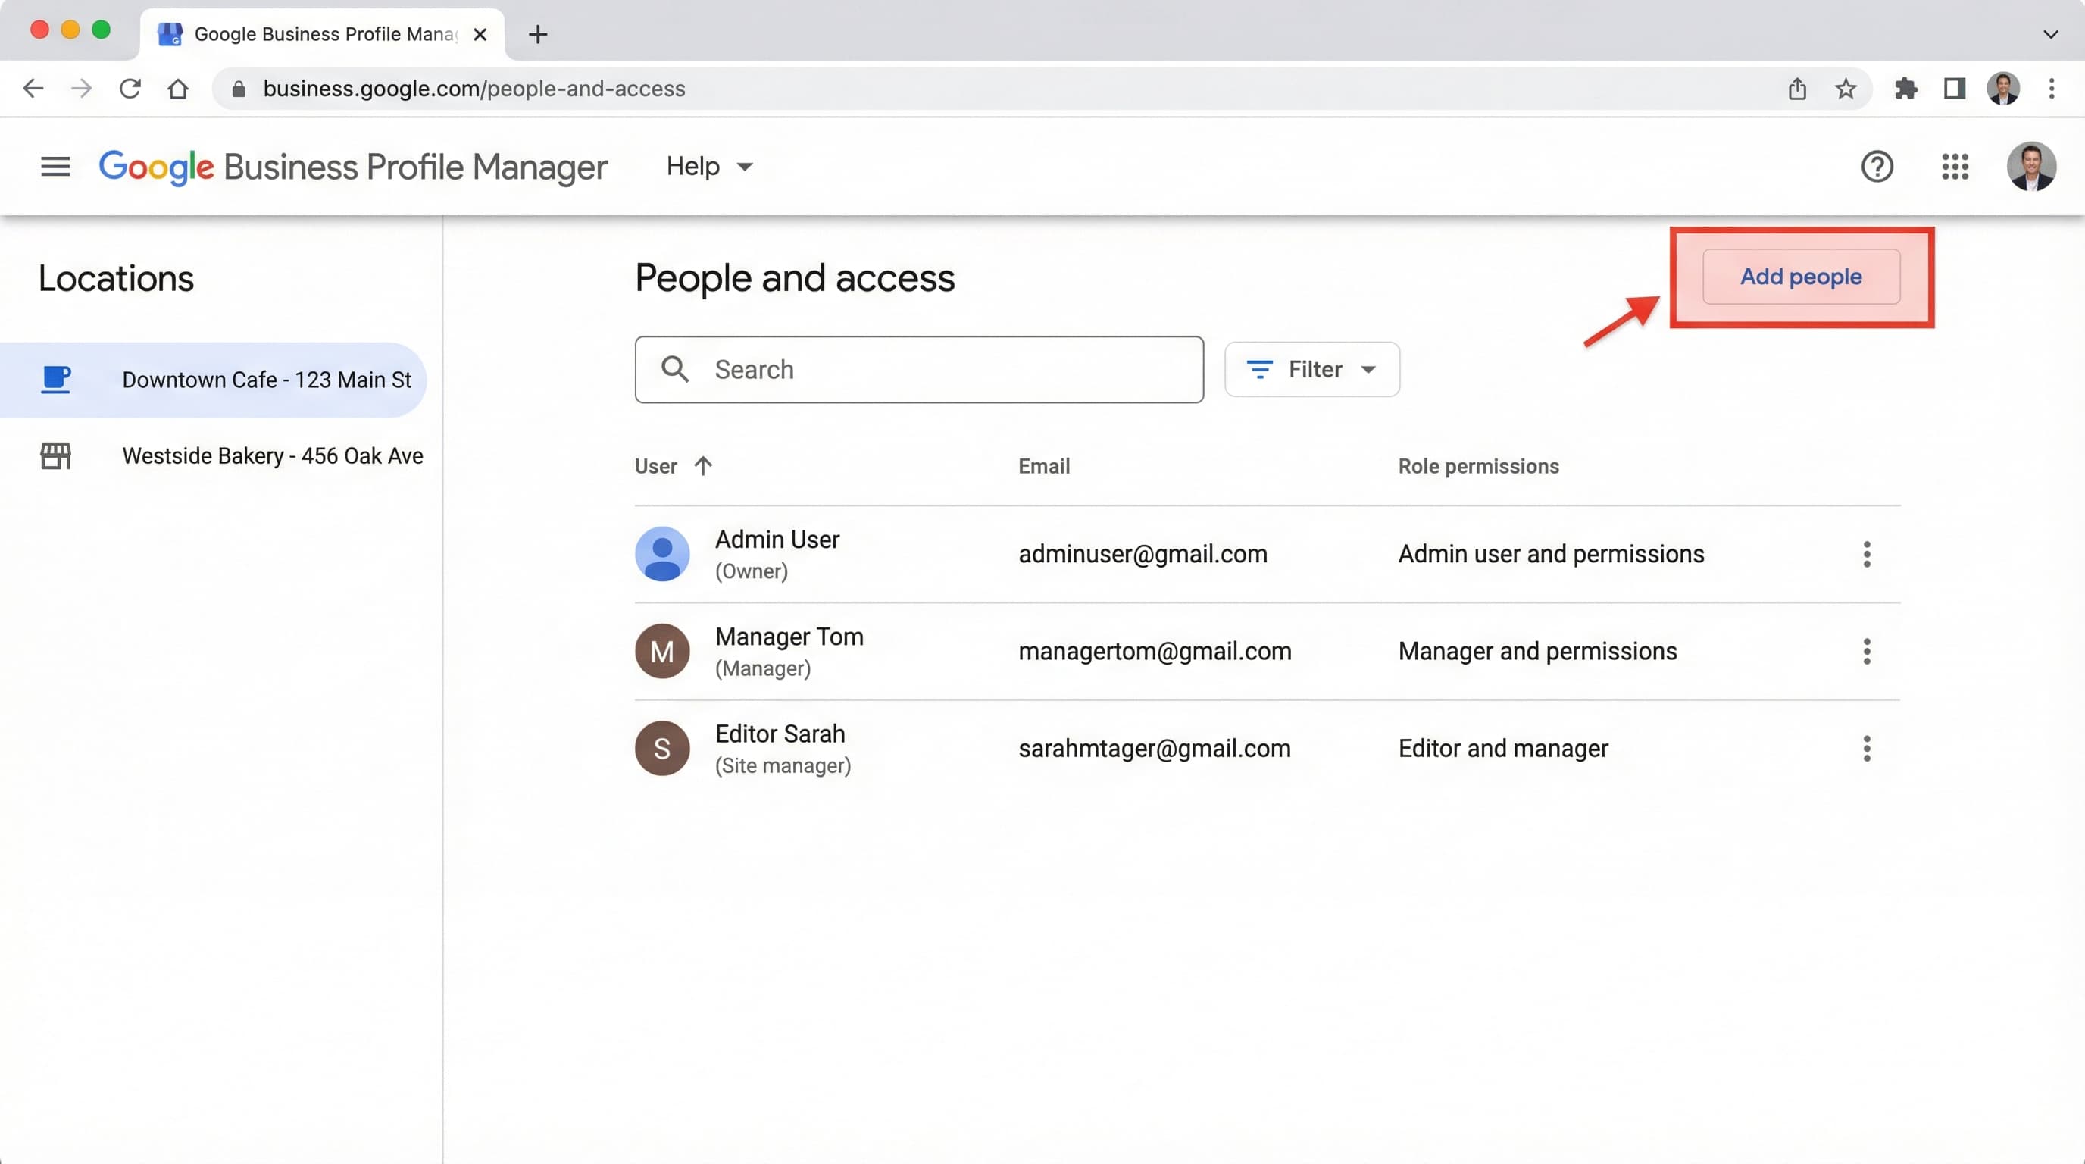2085x1164 pixels.
Task: Click the Admin User name
Action: (x=777, y=539)
